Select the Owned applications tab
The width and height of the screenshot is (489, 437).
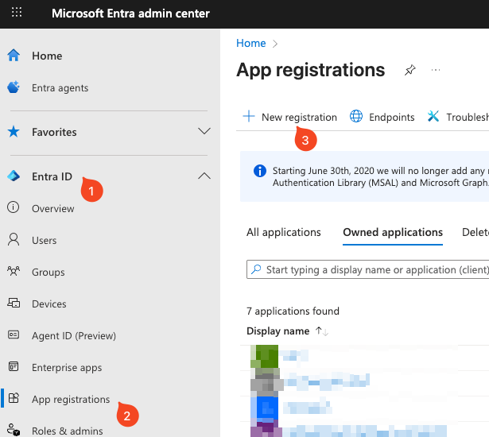click(393, 232)
